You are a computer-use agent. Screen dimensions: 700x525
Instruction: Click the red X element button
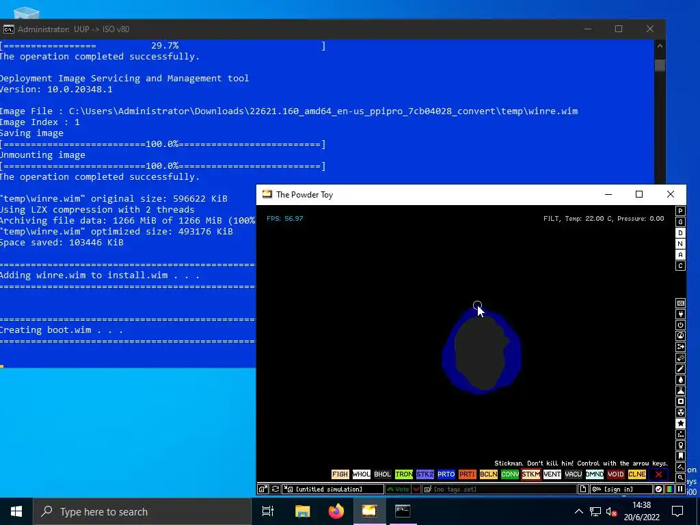pos(658,474)
